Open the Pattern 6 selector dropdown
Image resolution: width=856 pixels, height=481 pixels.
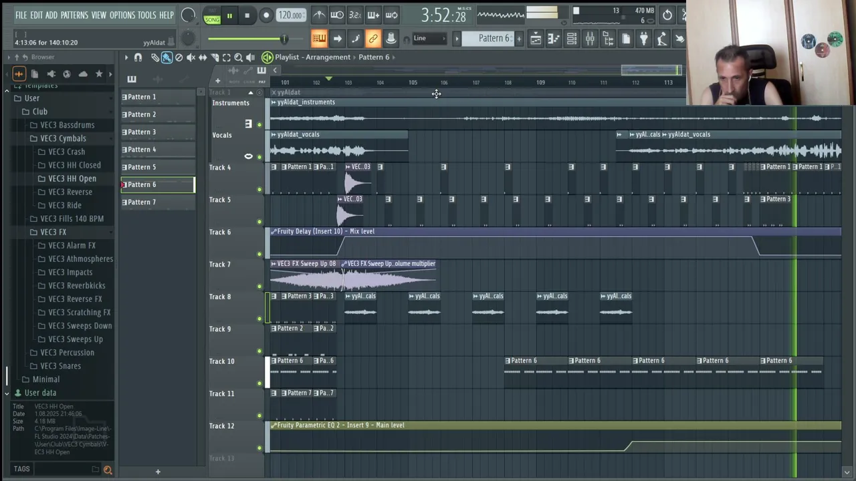[494, 39]
